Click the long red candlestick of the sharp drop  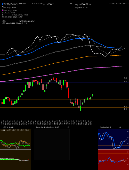69,93
